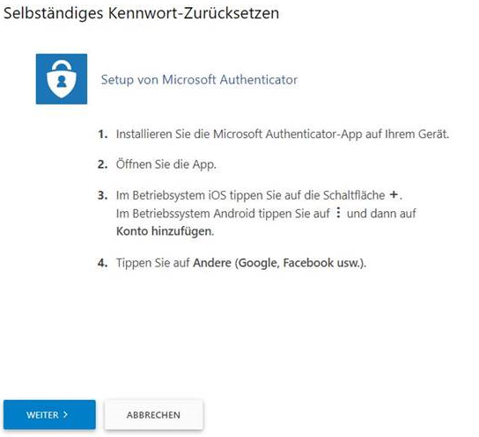The width and height of the screenshot is (479, 437).
Task: Click the chevron arrow on the WEITER button
Action: coord(65,414)
